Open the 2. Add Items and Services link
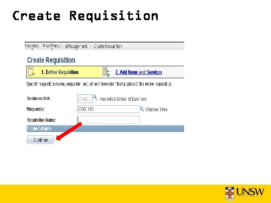 click(139, 72)
